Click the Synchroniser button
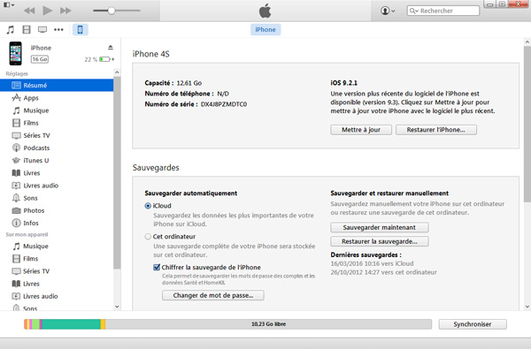The image size is (531, 349). coord(473,324)
